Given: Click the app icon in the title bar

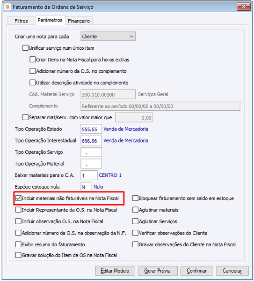Looking at the screenshot, I should point(7,7).
